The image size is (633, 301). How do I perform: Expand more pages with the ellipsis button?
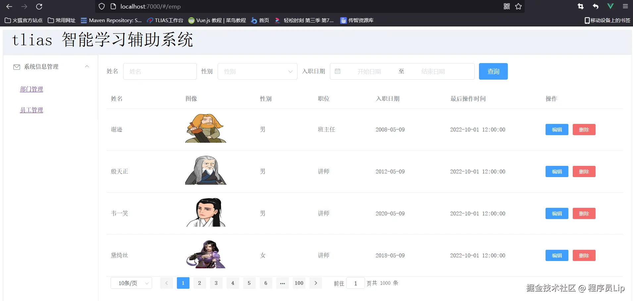[283, 283]
